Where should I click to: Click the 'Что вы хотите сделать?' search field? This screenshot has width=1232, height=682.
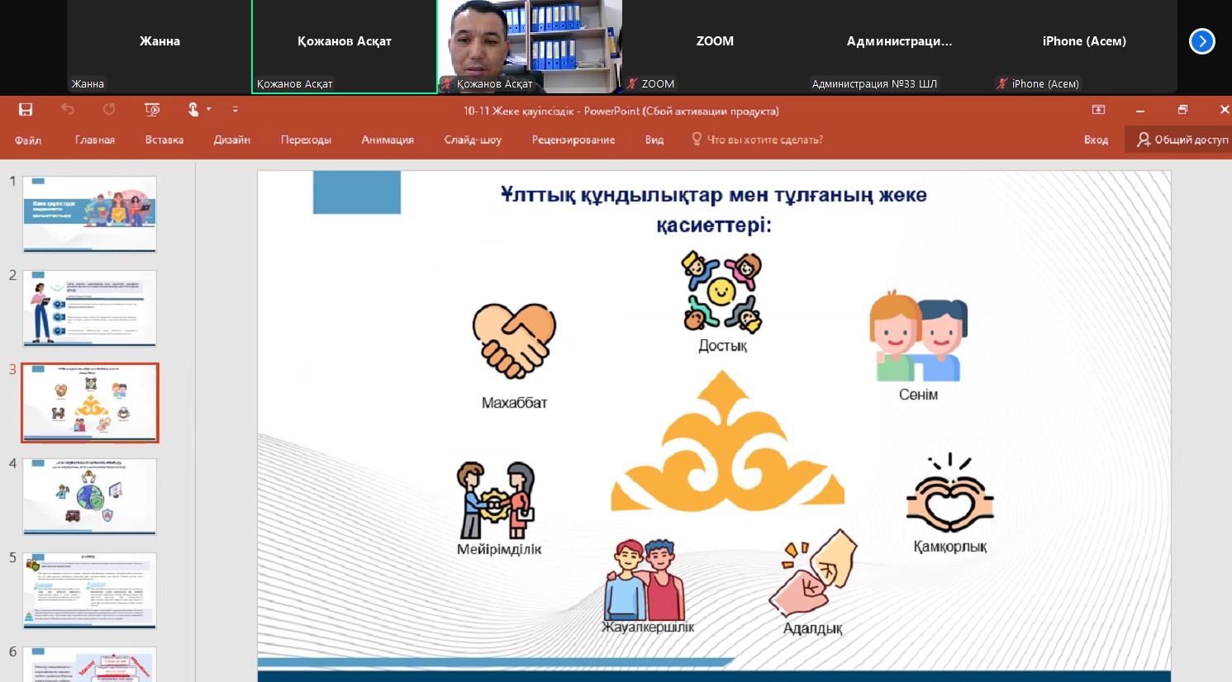tap(764, 140)
